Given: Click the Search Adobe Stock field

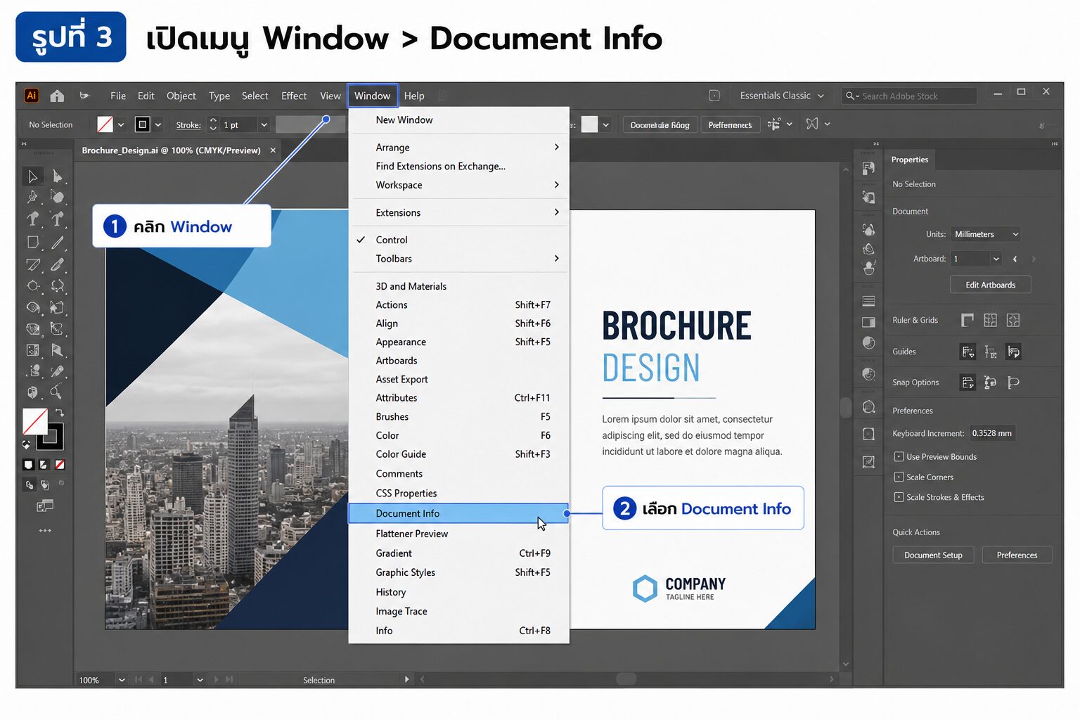Looking at the screenshot, I should point(910,96).
